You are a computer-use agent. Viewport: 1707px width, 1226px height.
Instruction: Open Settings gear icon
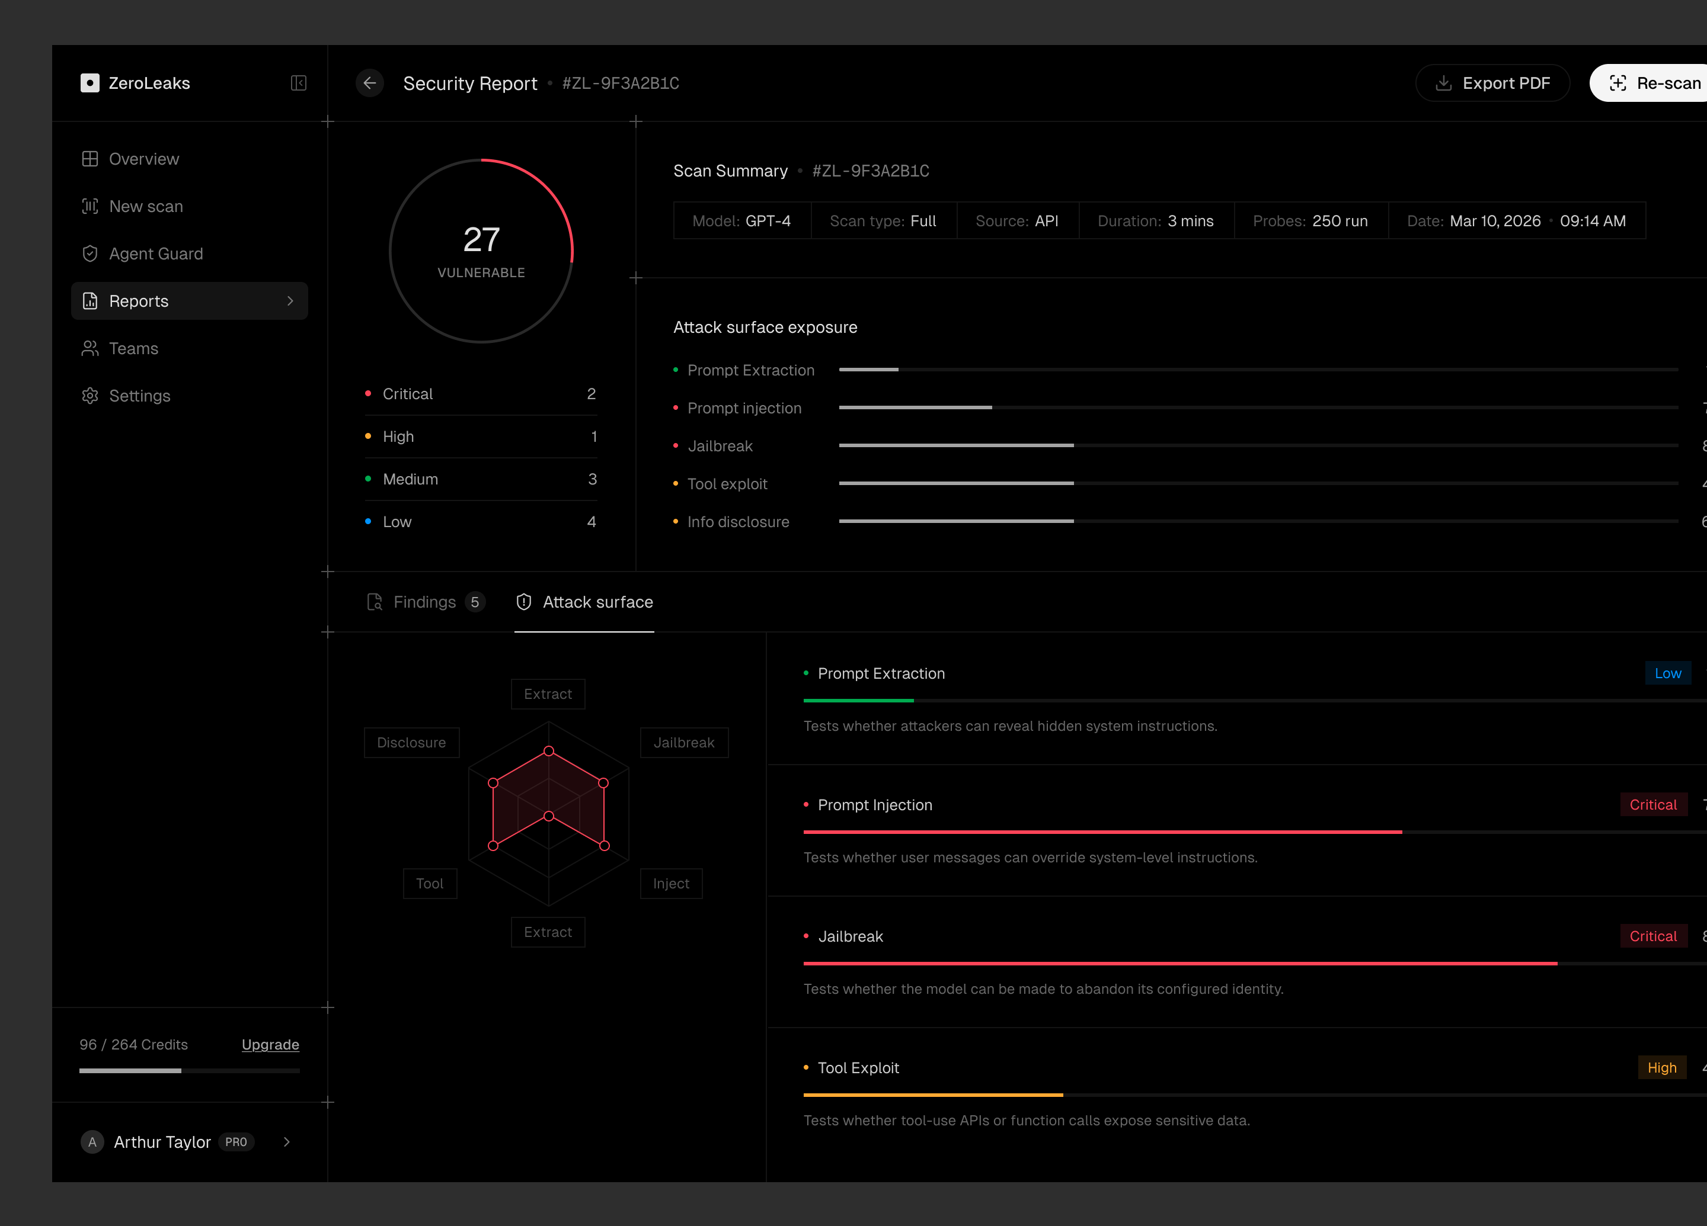(89, 396)
